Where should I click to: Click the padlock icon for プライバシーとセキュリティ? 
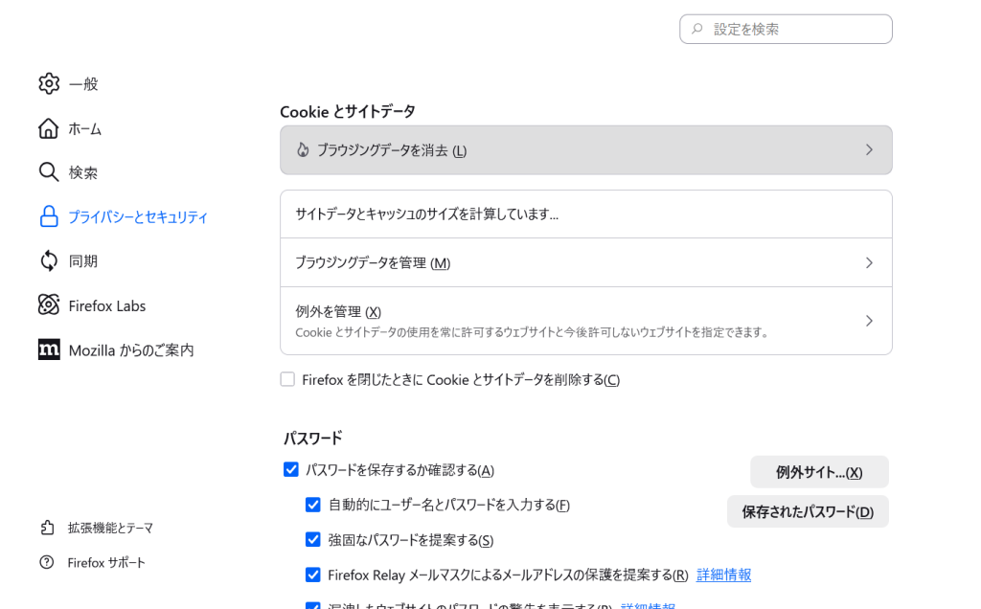click(x=49, y=216)
